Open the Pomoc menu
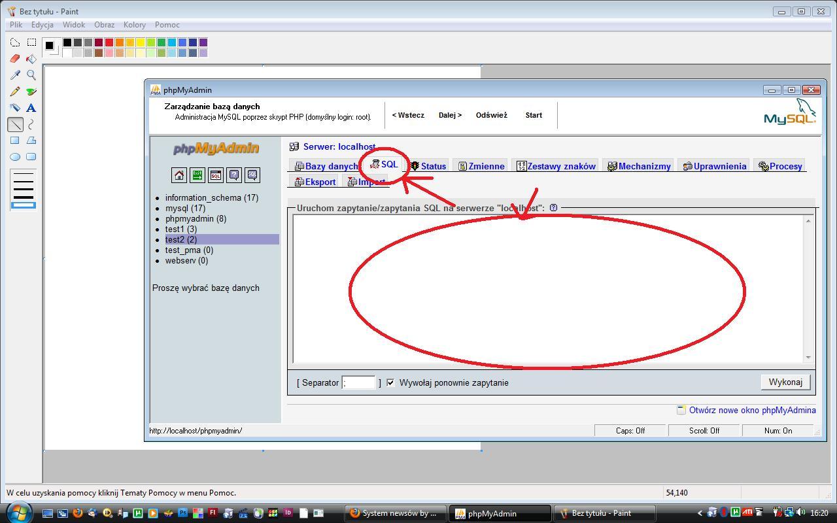The height and width of the screenshot is (523, 837). (167, 25)
